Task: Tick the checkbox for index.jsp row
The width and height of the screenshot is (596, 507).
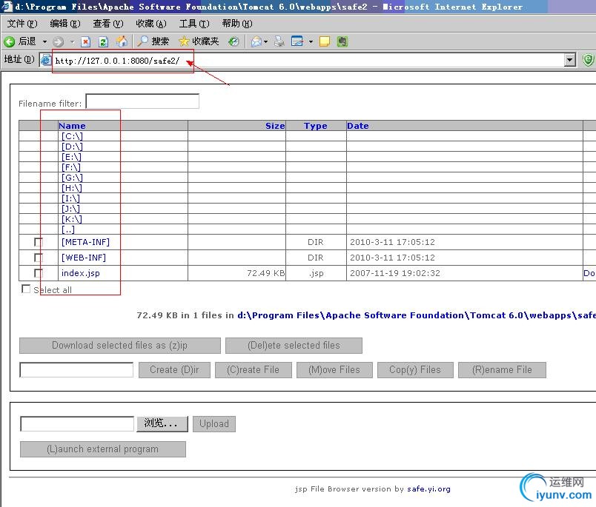Action: tap(38, 273)
